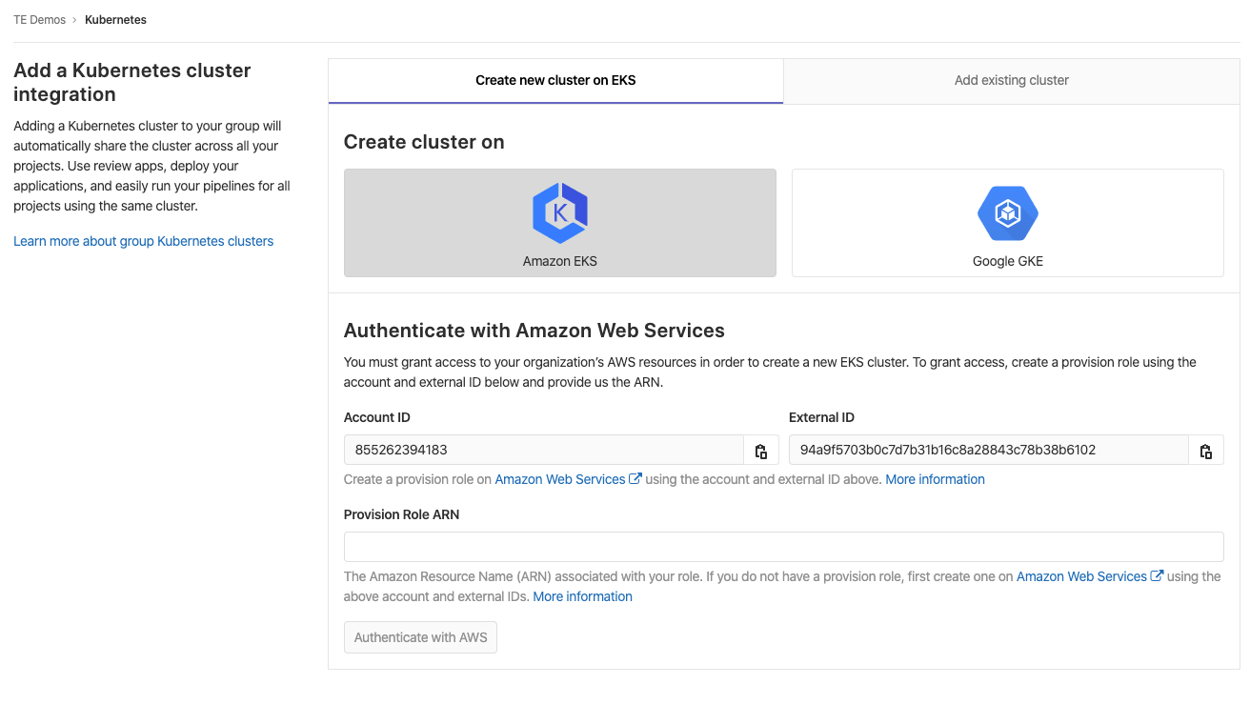Open Kubernetes breadcrumb entry
The image size is (1250, 704).
[x=115, y=19]
